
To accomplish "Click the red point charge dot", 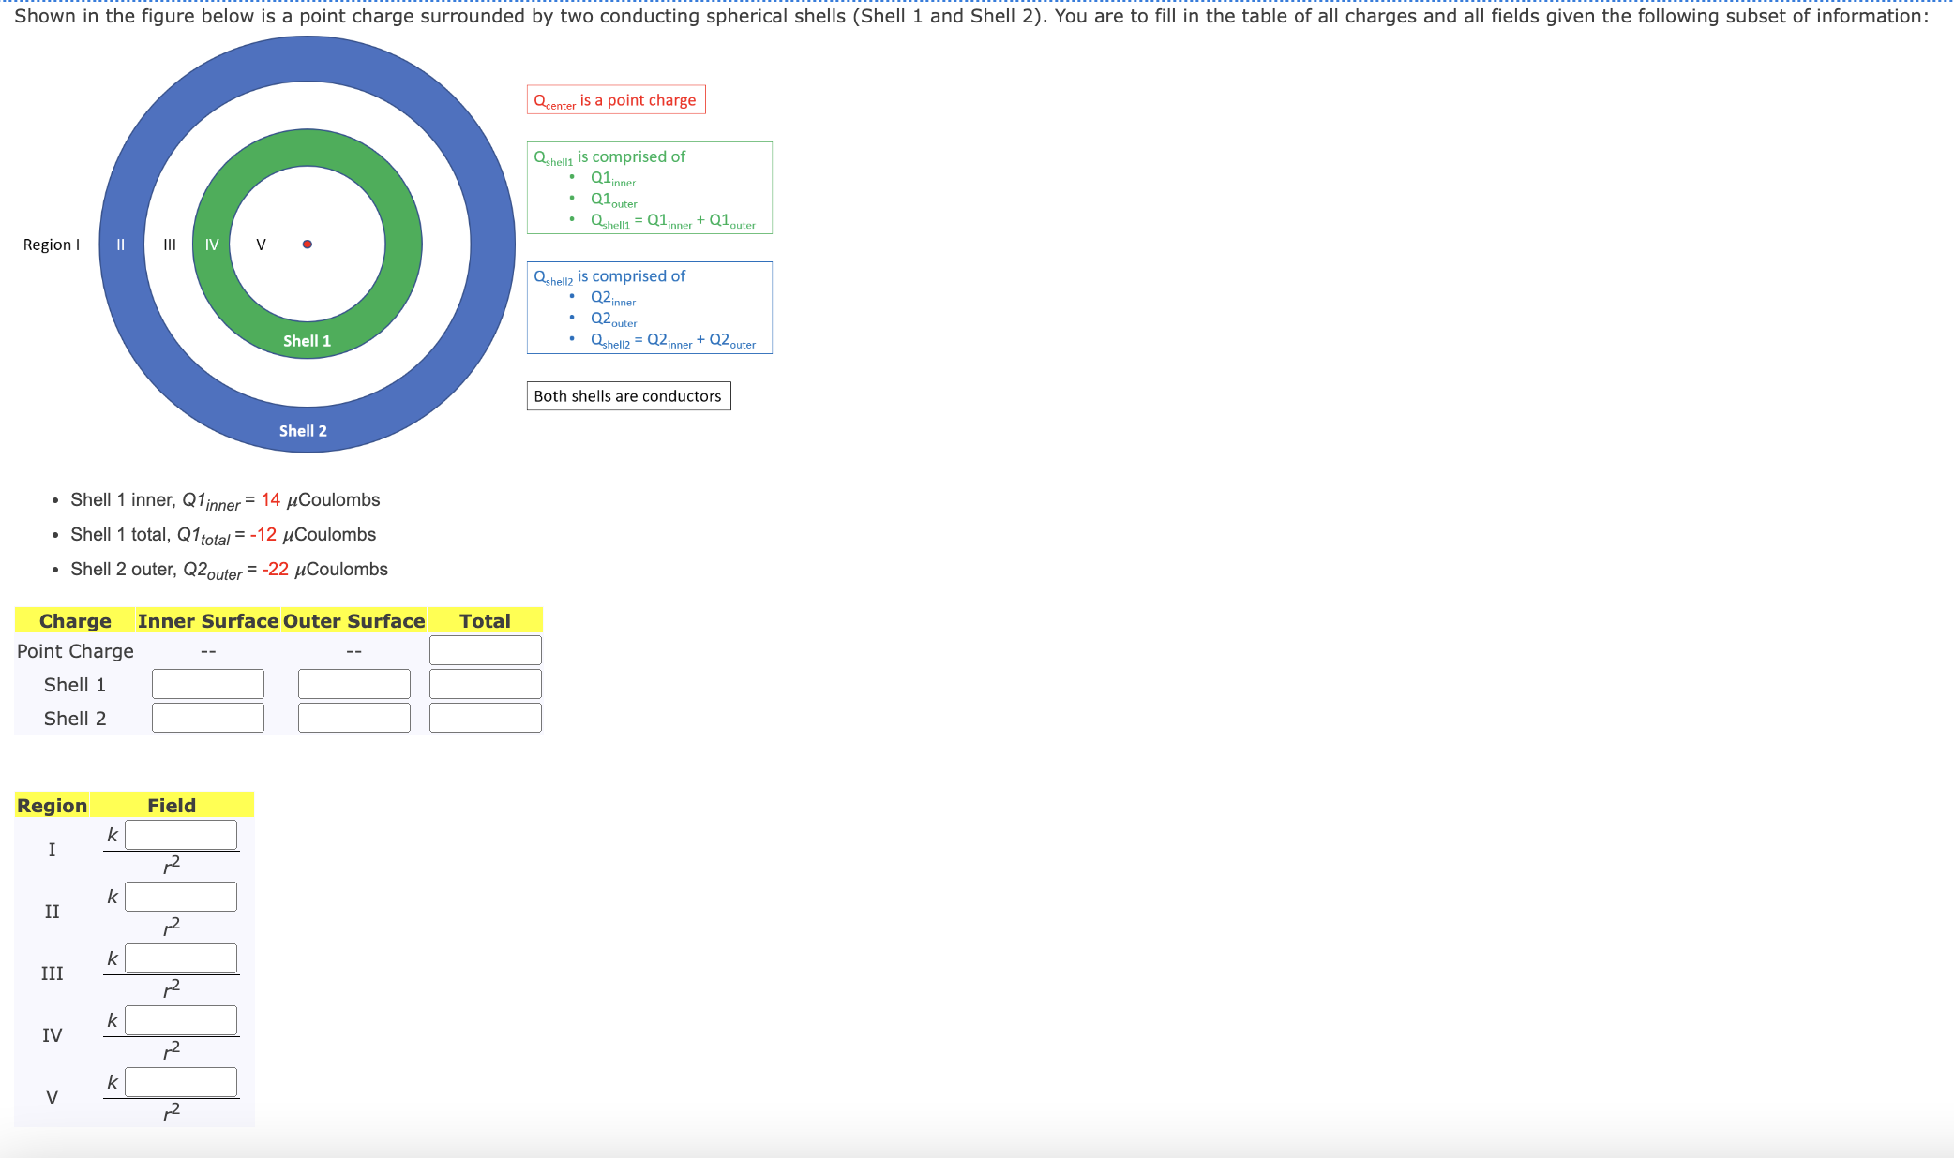I will (x=308, y=245).
